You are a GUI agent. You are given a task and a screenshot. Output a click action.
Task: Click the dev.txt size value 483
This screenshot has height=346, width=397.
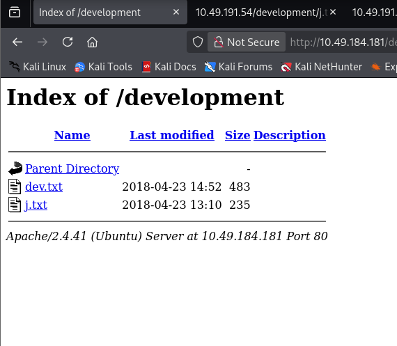click(240, 187)
